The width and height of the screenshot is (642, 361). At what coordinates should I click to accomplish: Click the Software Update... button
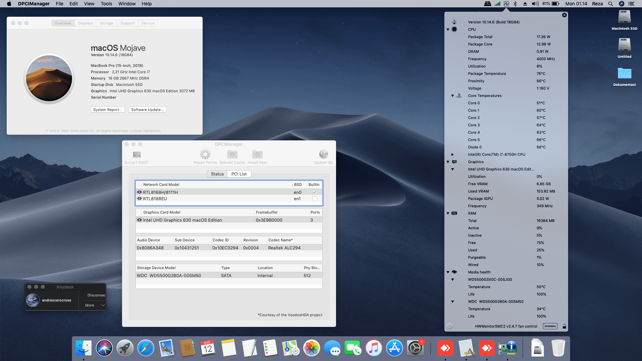[147, 110]
